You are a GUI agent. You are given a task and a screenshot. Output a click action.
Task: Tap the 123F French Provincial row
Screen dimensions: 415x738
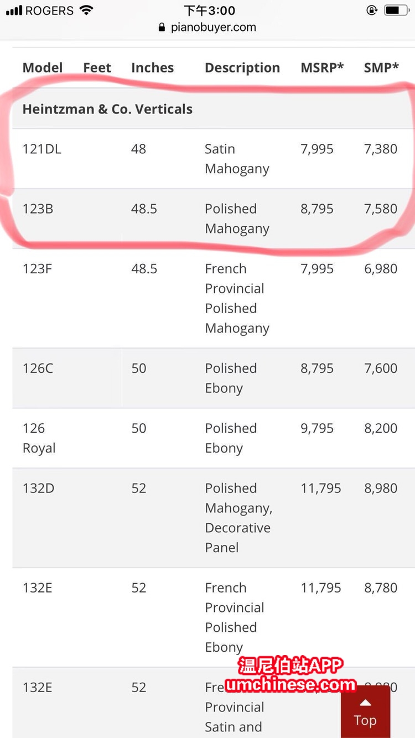214,298
